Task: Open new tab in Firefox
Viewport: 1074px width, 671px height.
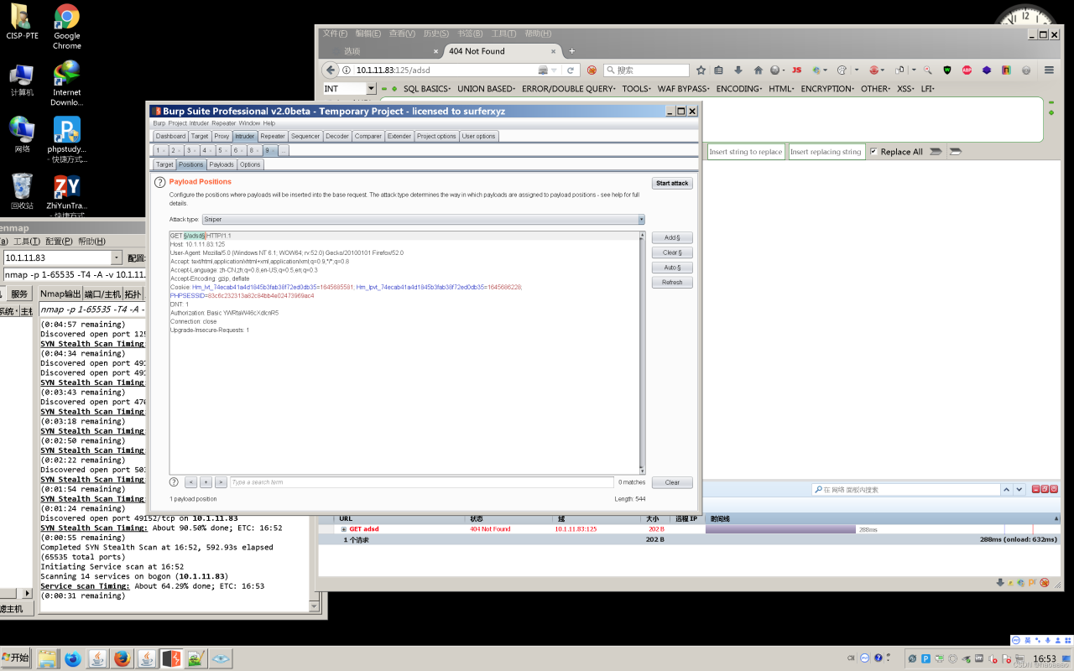Action: 572,51
